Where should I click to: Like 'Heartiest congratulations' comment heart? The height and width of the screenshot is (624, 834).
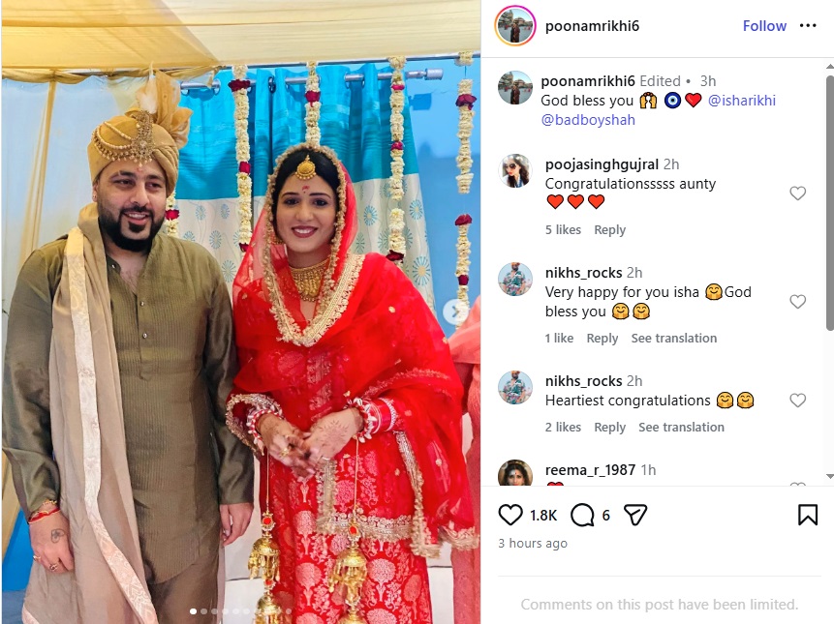click(x=797, y=401)
